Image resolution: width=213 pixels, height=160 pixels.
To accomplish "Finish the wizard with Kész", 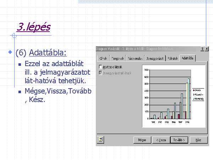I will pos(198,140).
